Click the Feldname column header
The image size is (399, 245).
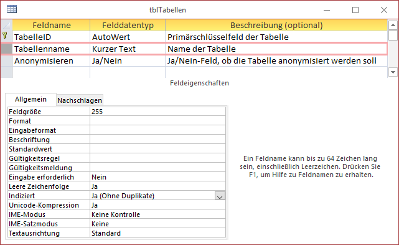tap(51, 25)
